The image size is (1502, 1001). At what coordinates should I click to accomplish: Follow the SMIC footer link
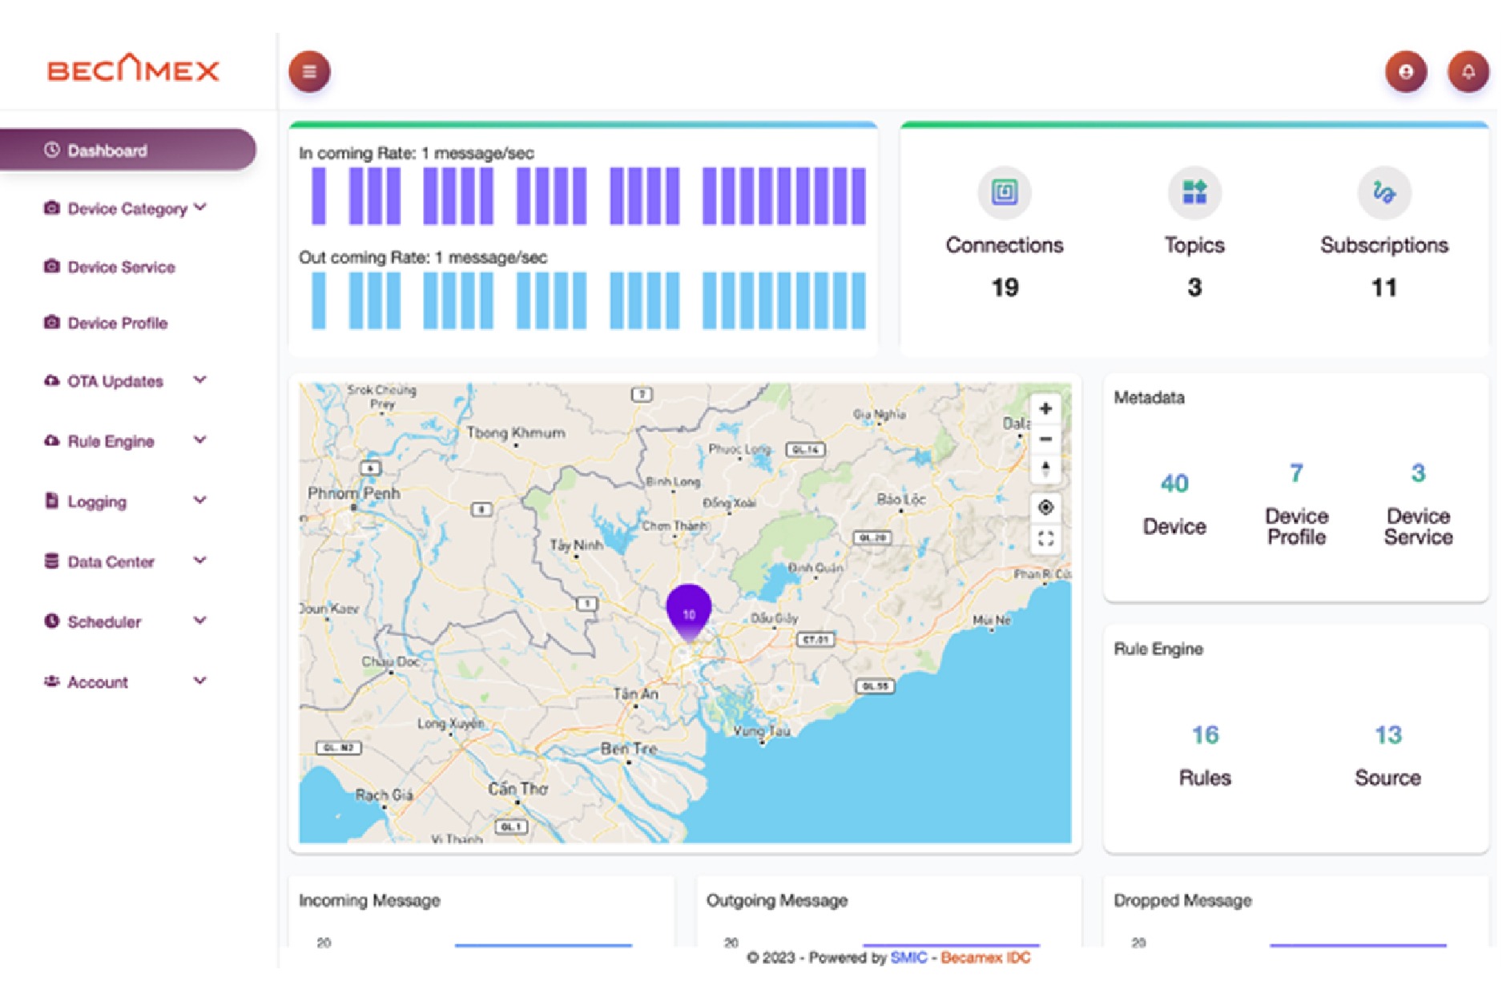click(x=908, y=958)
